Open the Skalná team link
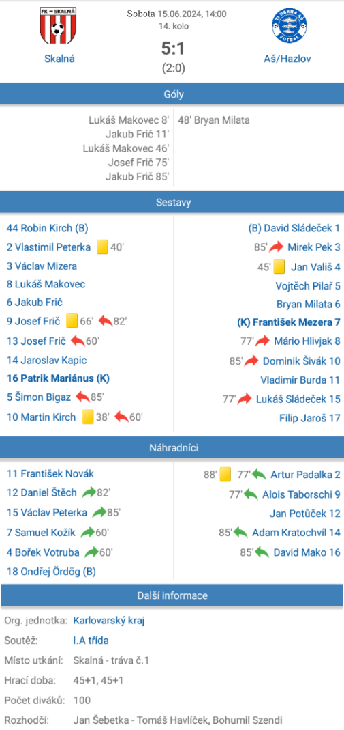This screenshot has height=730, width=344. coord(59,59)
